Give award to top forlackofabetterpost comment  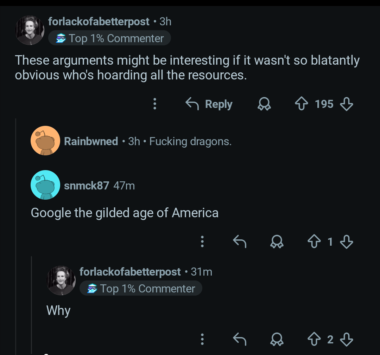(x=264, y=104)
